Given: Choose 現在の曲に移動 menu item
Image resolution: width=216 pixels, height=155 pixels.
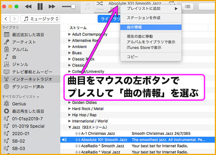Looking at the screenshot, I should [151, 36].
